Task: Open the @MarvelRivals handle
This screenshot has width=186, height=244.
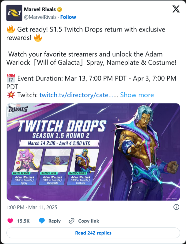Action: pos(40,17)
